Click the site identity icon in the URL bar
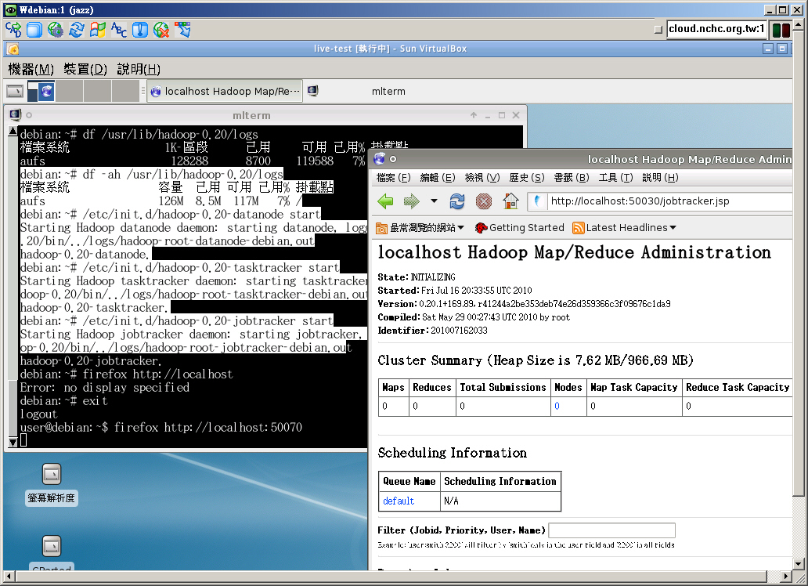 [537, 201]
